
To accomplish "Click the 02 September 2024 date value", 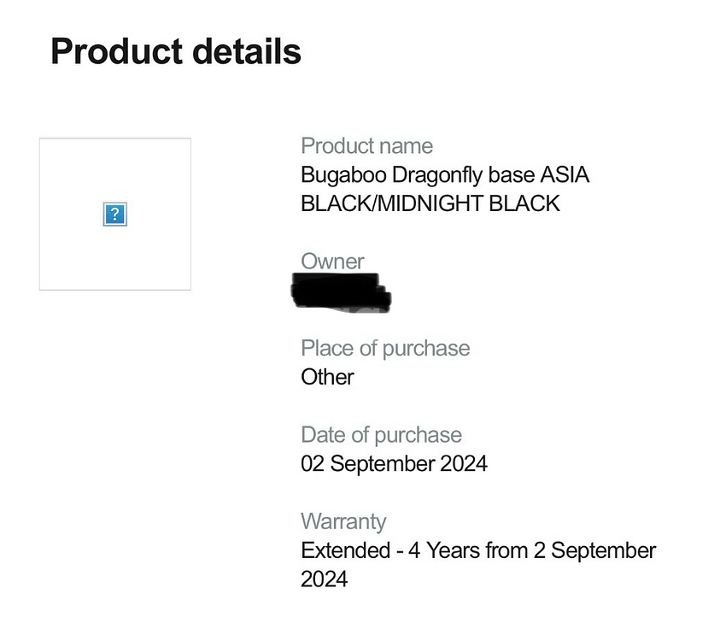I will coord(394,463).
